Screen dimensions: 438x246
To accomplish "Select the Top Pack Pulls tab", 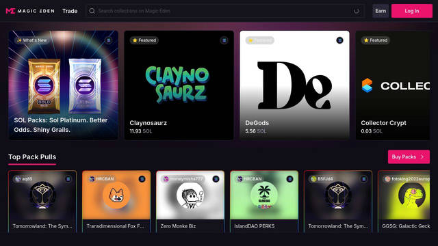I will (x=32, y=157).
